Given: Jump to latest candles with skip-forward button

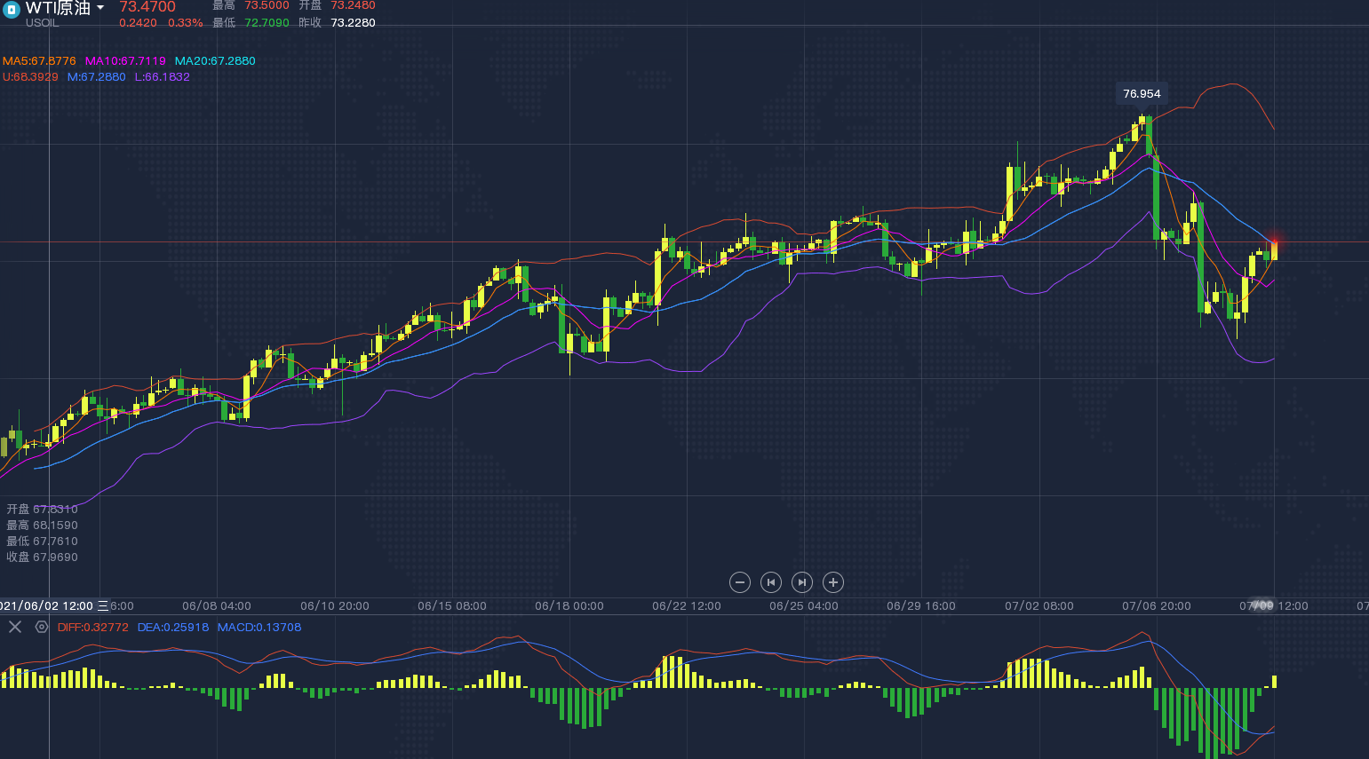Looking at the screenshot, I should pyautogui.click(x=801, y=582).
